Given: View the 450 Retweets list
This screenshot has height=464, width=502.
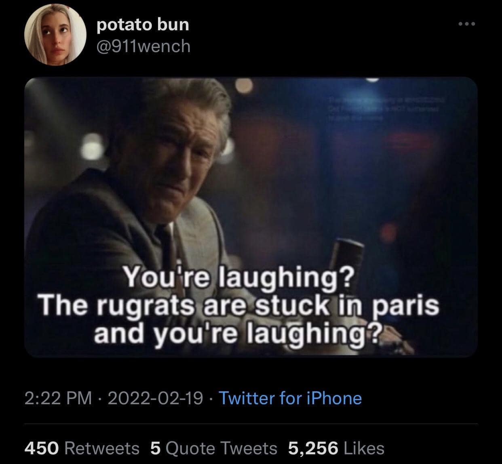Looking at the screenshot, I should click(82, 448).
